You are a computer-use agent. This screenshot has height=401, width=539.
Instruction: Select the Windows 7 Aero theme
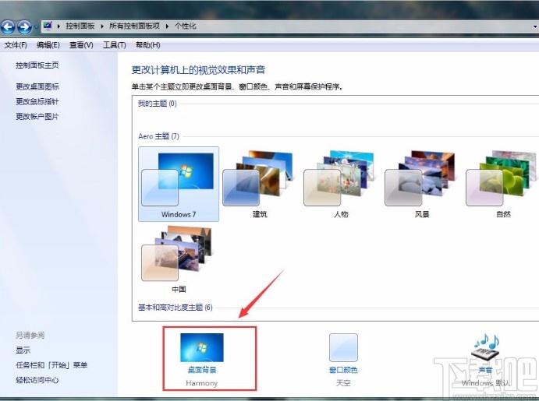tap(179, 185)
